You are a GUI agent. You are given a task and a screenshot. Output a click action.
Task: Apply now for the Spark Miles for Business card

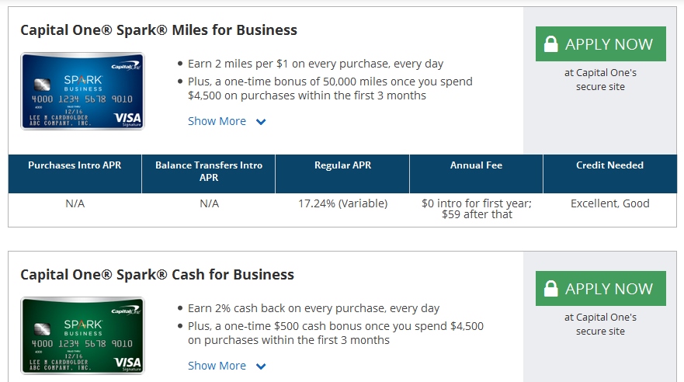click(x=600, y=44)
